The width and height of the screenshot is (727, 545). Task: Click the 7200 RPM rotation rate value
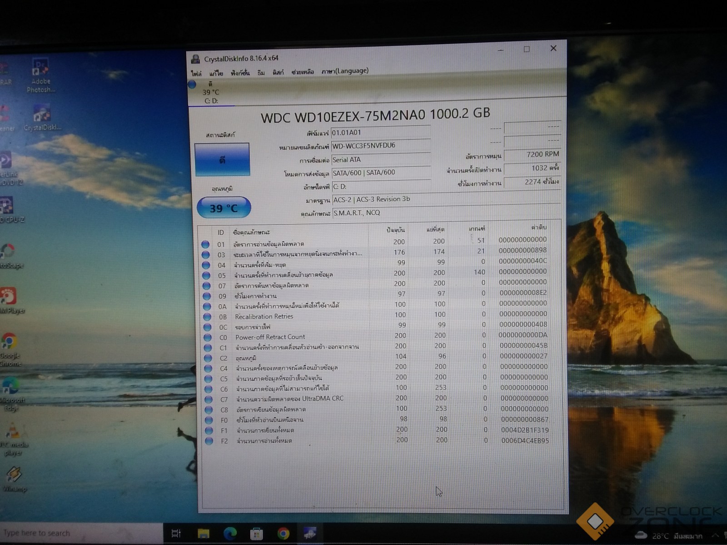click(532, 154)
